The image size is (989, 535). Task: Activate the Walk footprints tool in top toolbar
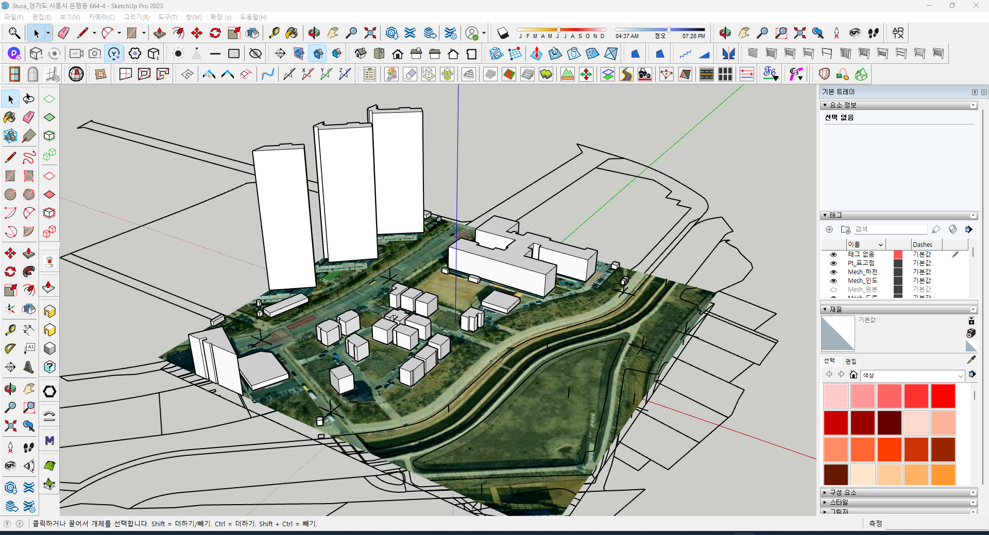(x=874, y=33)
